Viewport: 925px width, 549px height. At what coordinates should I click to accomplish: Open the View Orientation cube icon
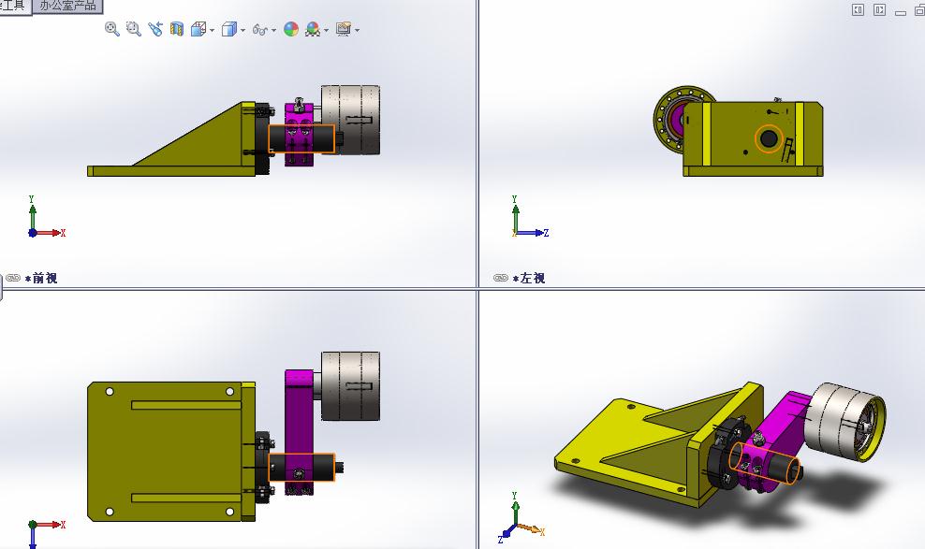198,29
